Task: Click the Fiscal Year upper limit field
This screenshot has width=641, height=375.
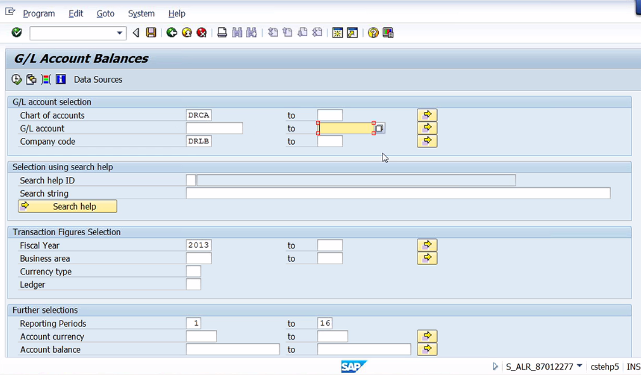Action: [x=330, y=245]
